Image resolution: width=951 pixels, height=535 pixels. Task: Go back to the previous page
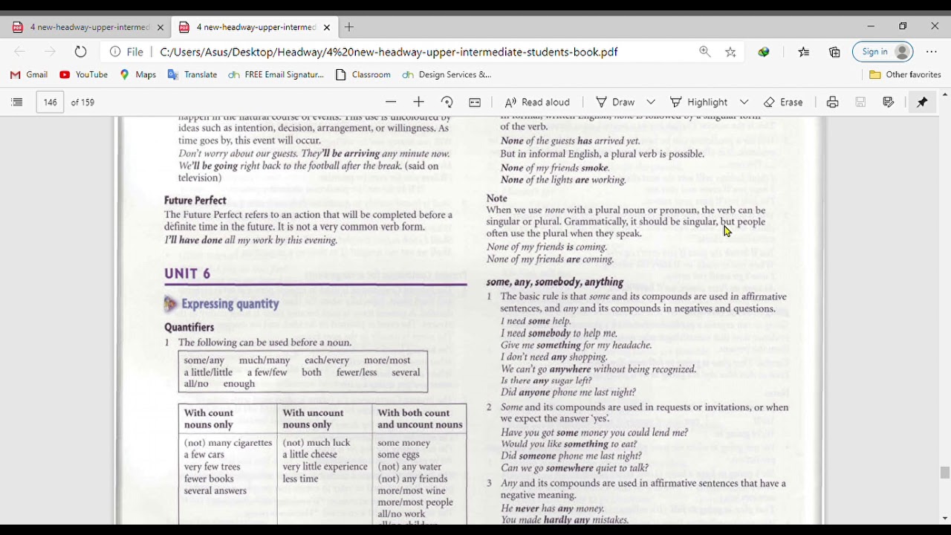20,52
